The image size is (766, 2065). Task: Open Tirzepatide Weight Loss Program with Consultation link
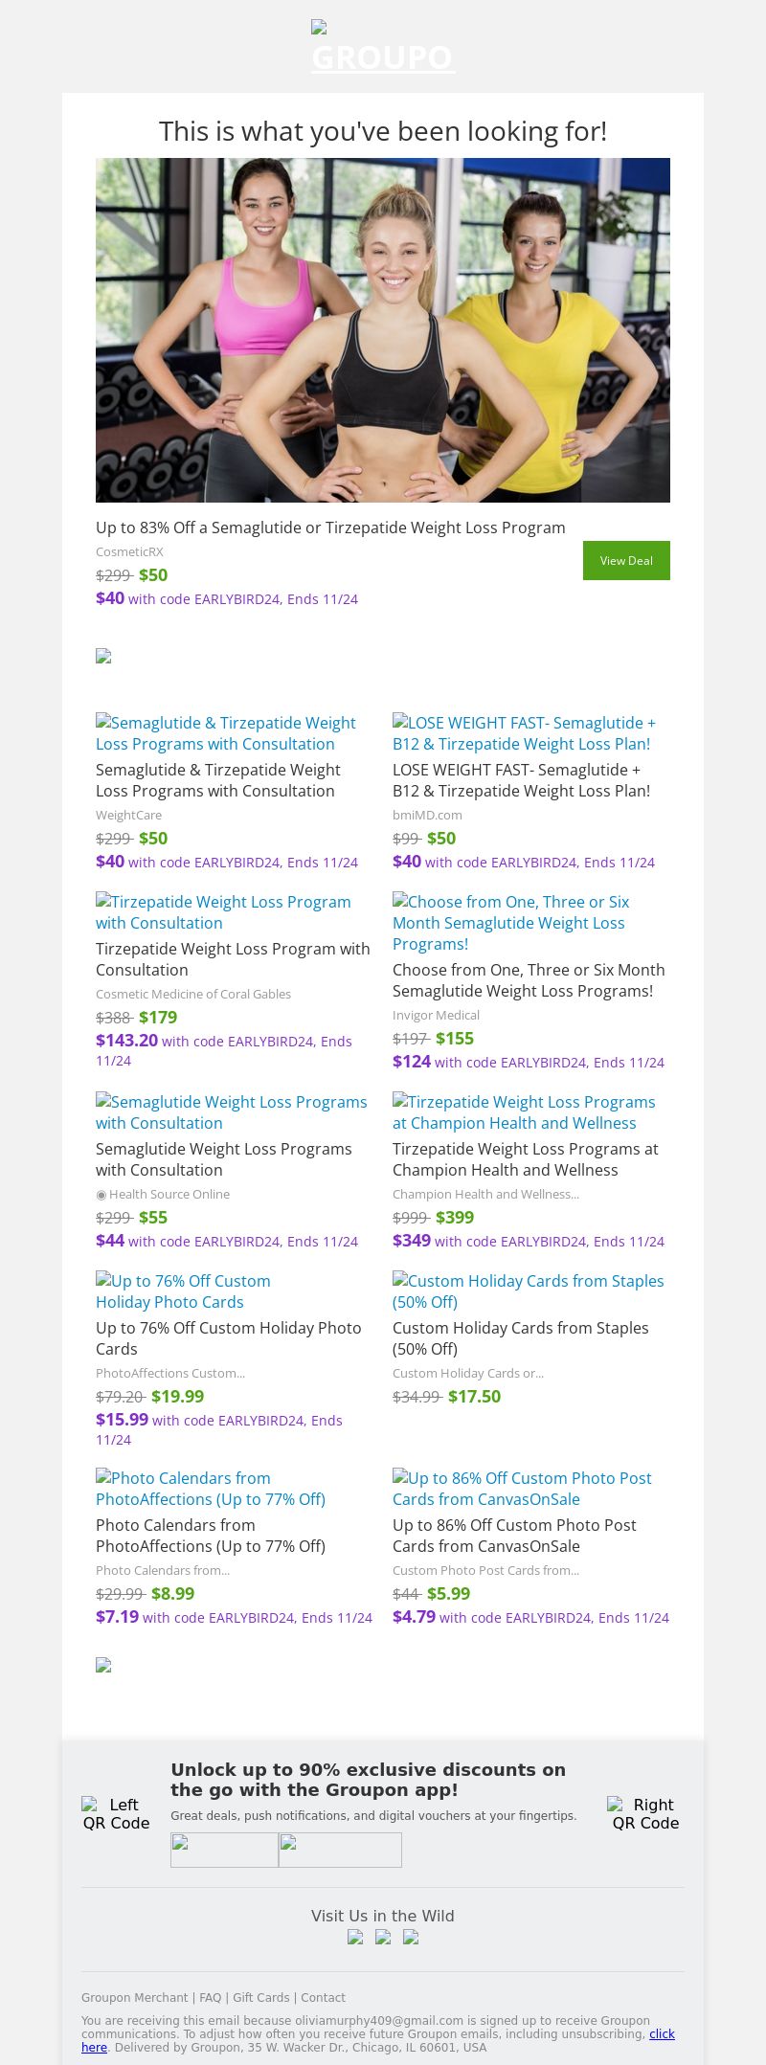coord(223,912)
